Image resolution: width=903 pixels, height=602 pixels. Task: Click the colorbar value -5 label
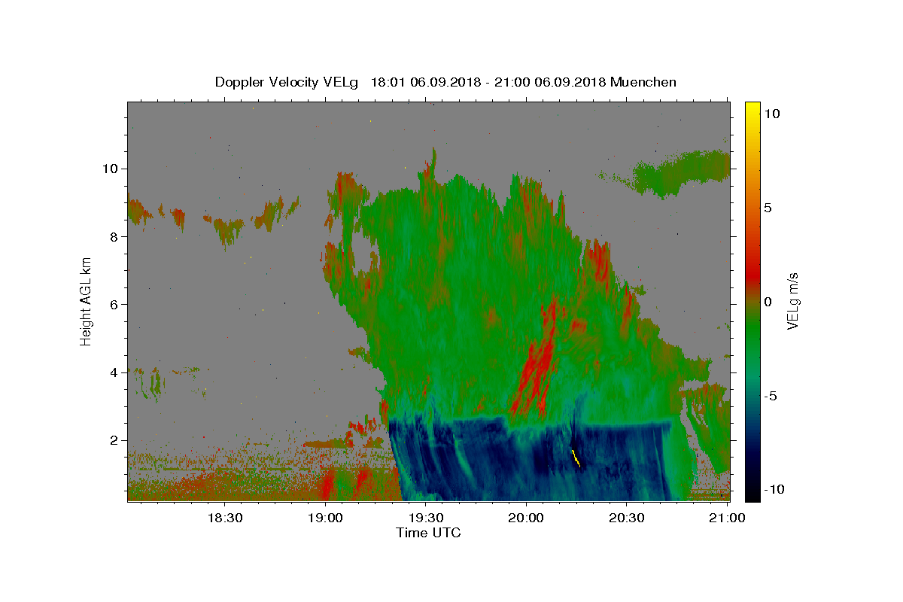[770, 396]
